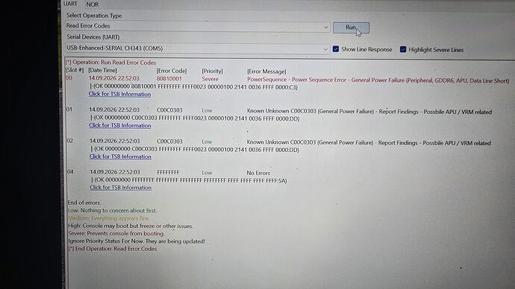This screenshot has height=289, width=515.
Task: Click the [Error Code] column header
Action: click(x=172, y=71)
